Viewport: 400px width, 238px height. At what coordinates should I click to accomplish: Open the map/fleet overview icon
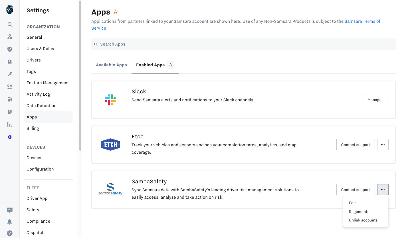click(x=10, y=37)
